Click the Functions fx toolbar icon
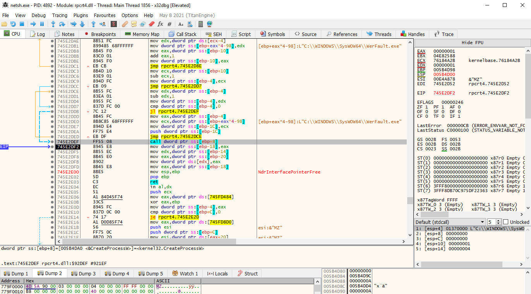This screenshot has height=294, width=531. [x=161, y=24]
